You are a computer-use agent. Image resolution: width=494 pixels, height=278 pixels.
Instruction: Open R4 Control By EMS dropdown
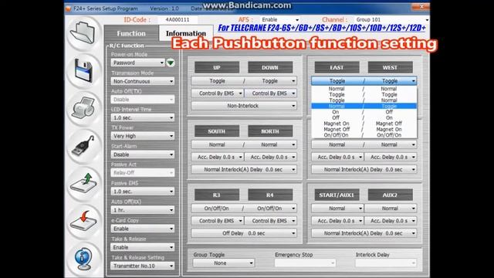tap(270, 221)
